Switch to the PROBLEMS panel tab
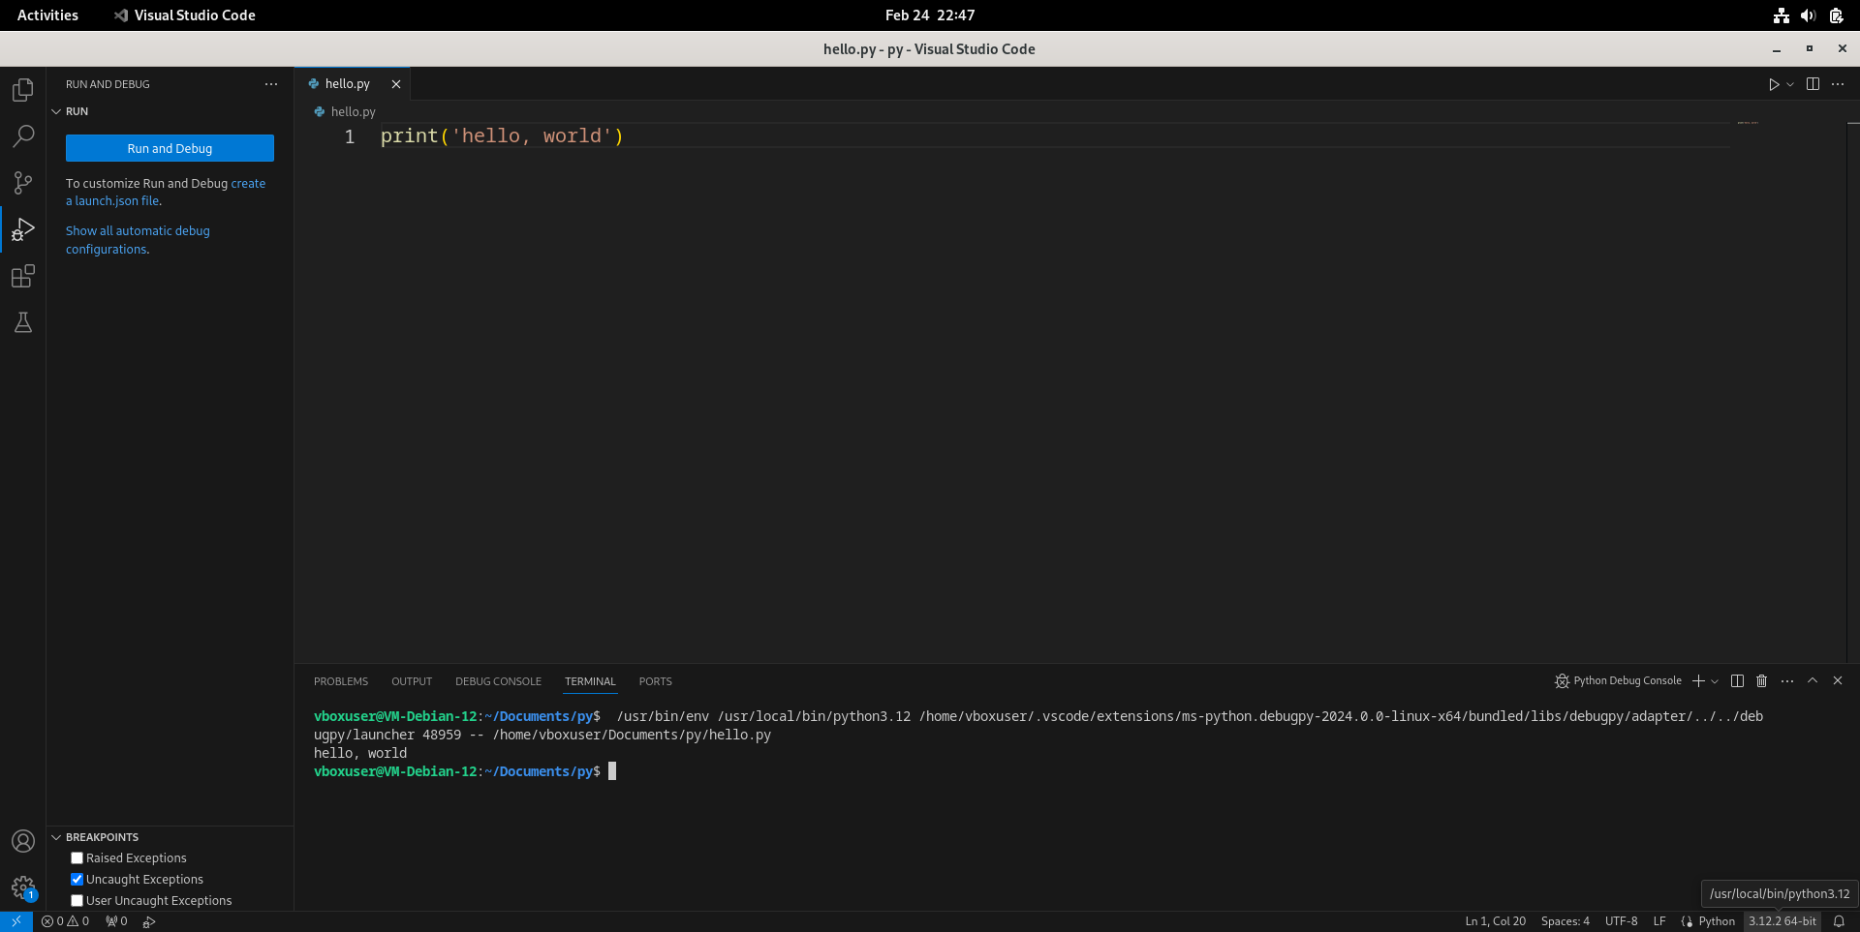Viewport: 1860px width, 932px height. click(341, 681)
